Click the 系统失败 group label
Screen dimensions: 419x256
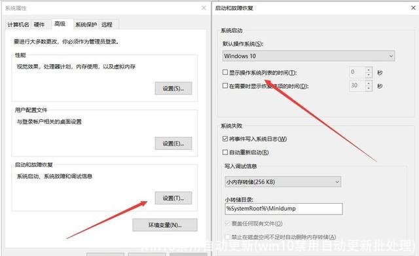(x=231, y=126)
